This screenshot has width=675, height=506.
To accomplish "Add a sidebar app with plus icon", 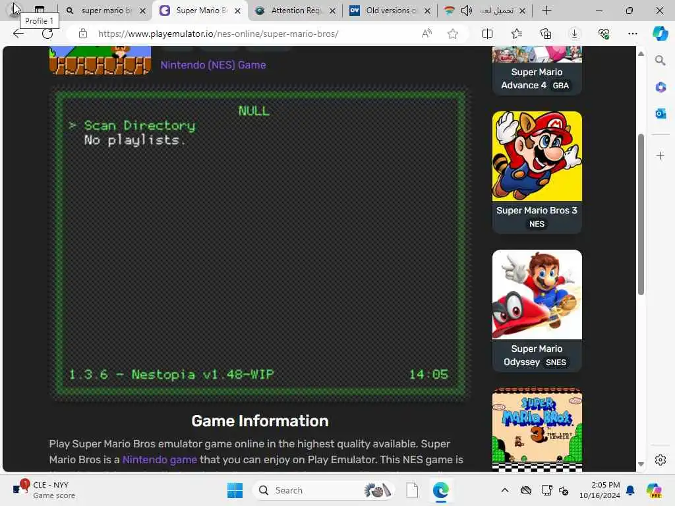I will [660, 155].
